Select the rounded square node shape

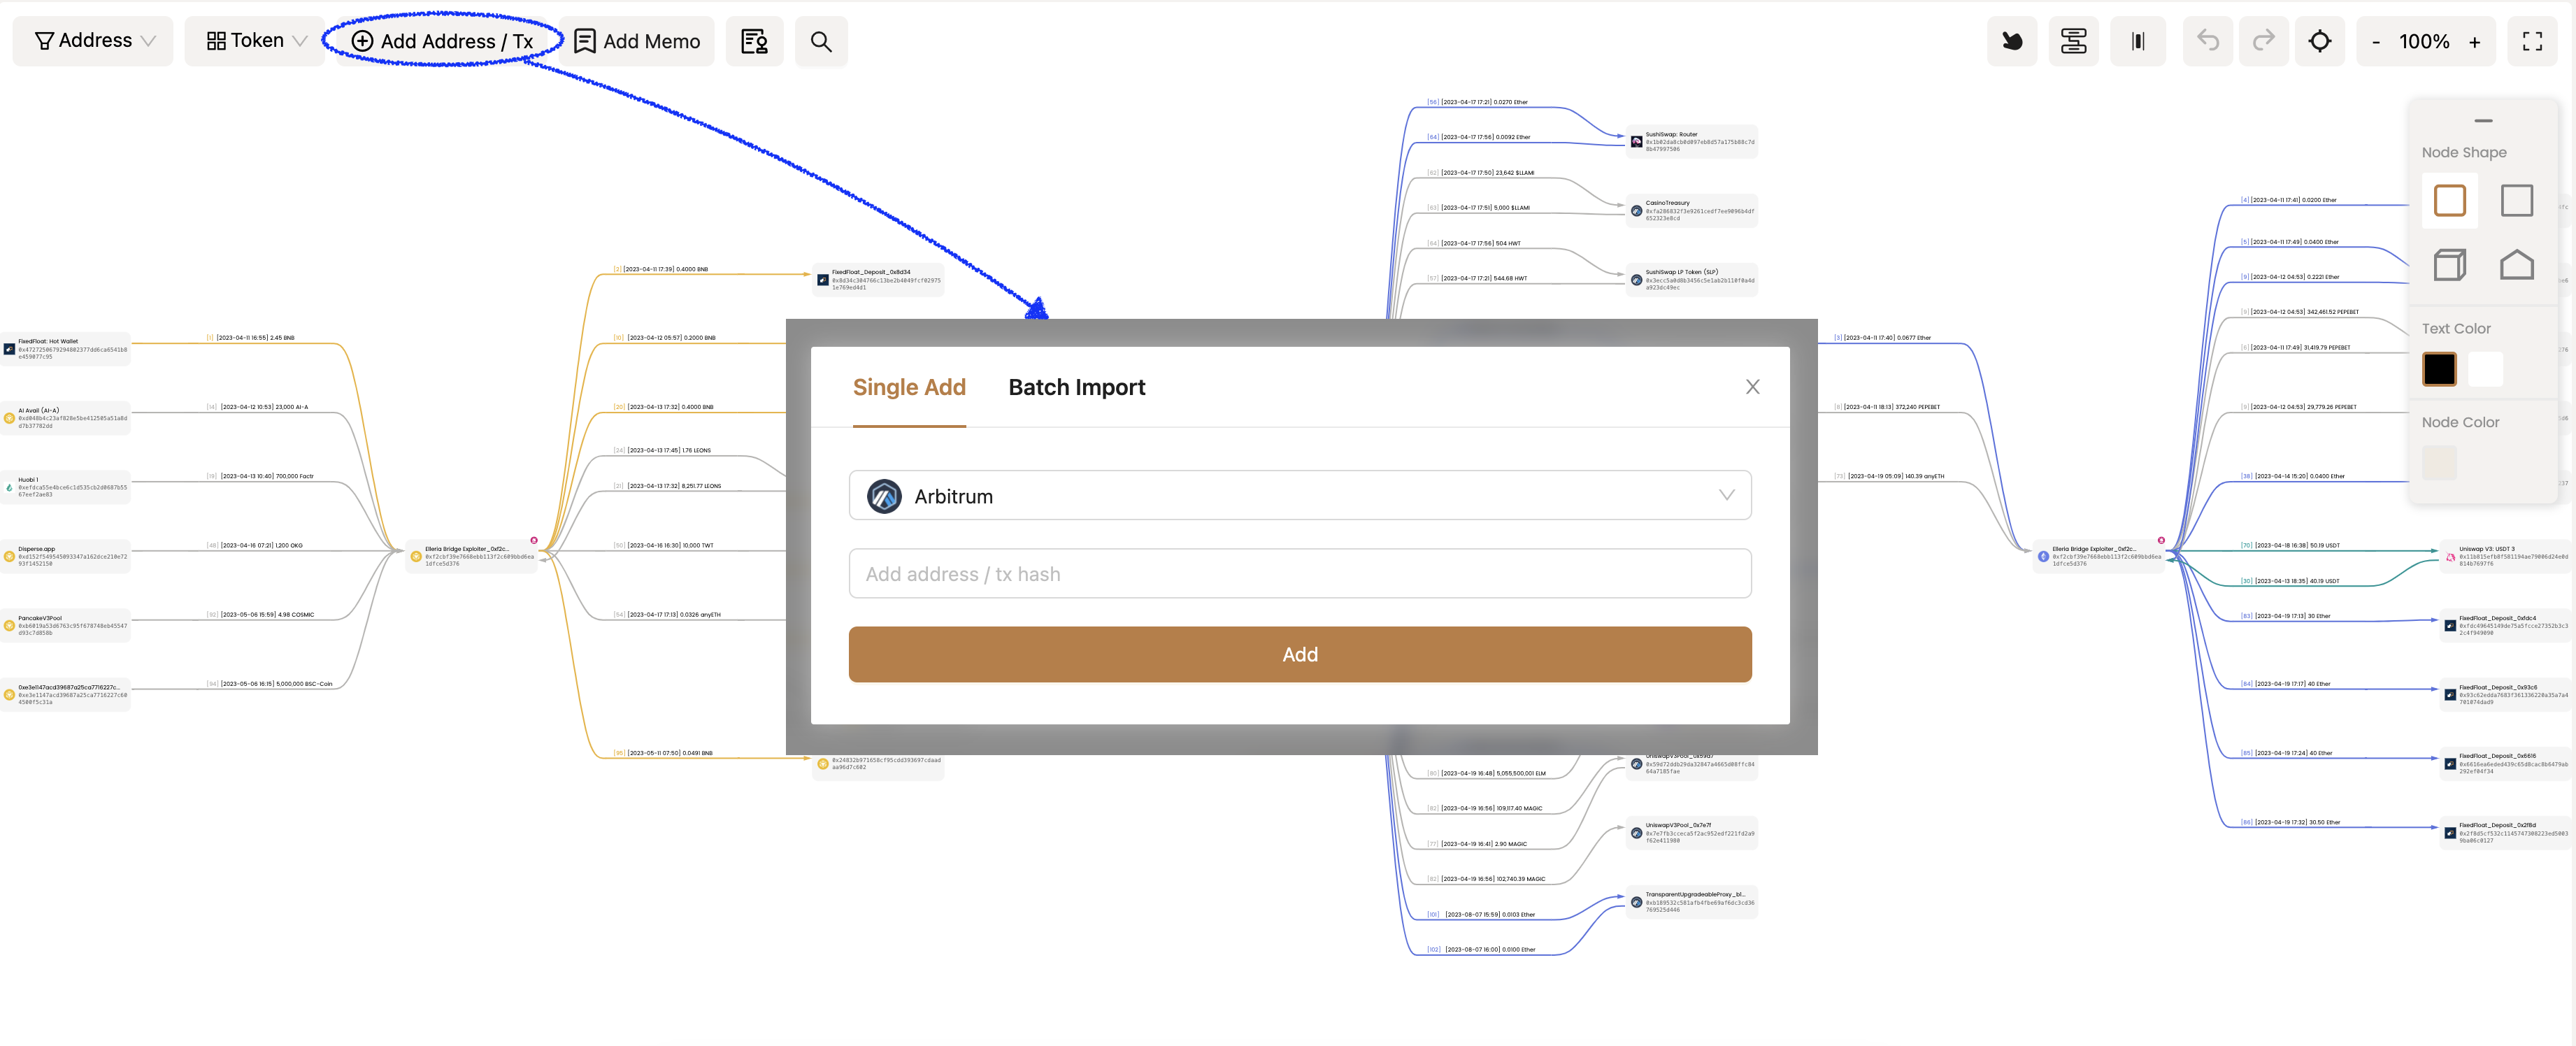coord(2449,200)
